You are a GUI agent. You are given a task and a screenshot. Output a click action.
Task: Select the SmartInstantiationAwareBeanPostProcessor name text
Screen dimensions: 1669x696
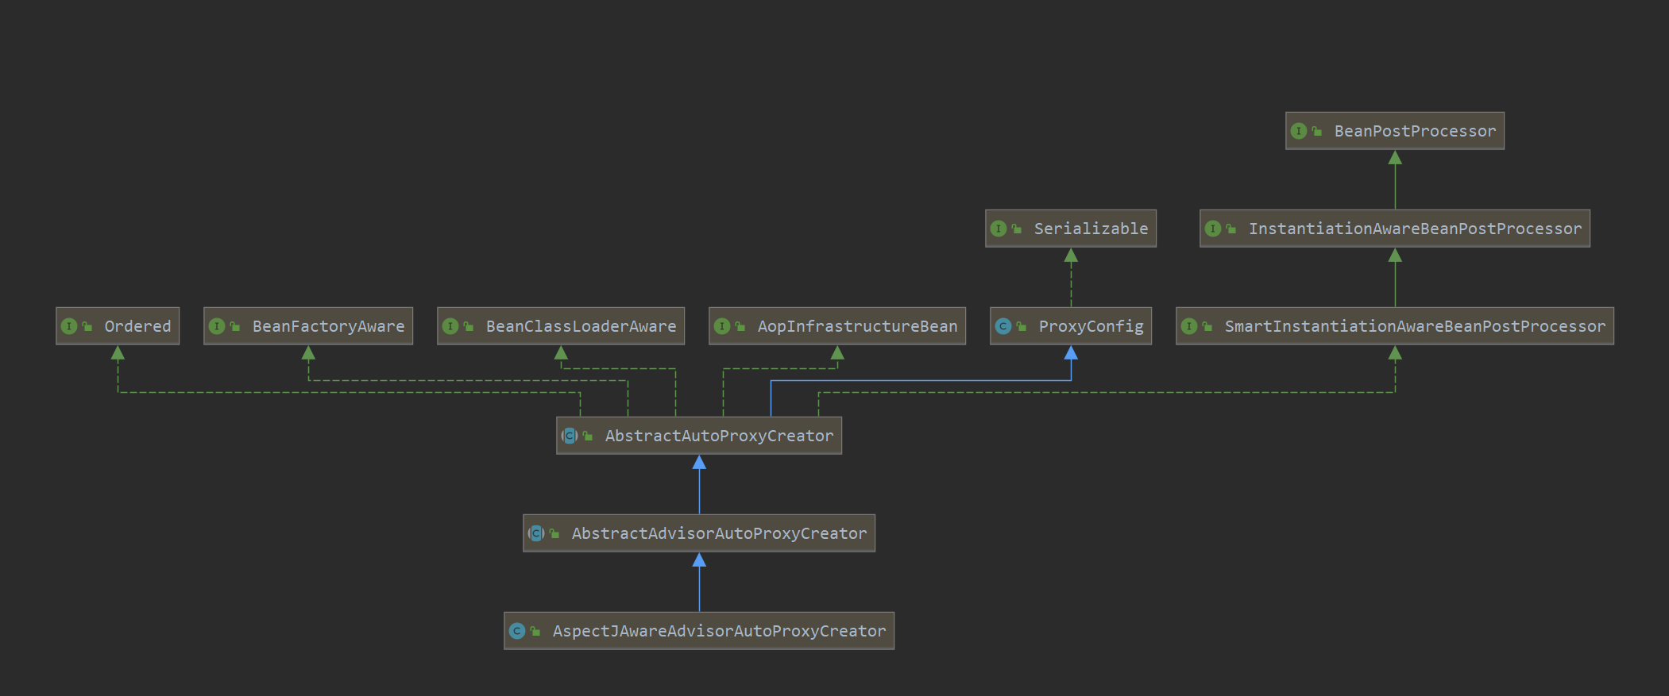pos(1414,326)
